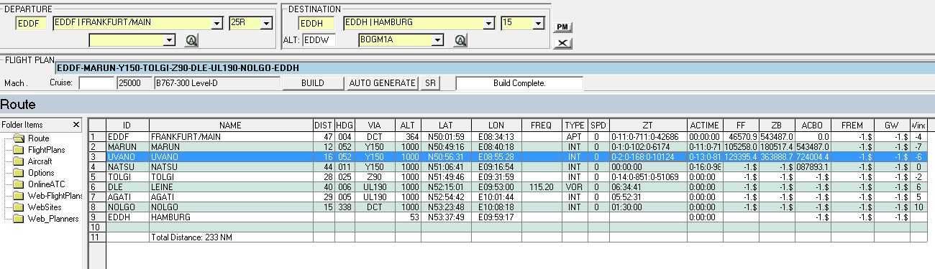Click row number 7 header
This screenshot has width=935, height=269.
click(96, 197)
